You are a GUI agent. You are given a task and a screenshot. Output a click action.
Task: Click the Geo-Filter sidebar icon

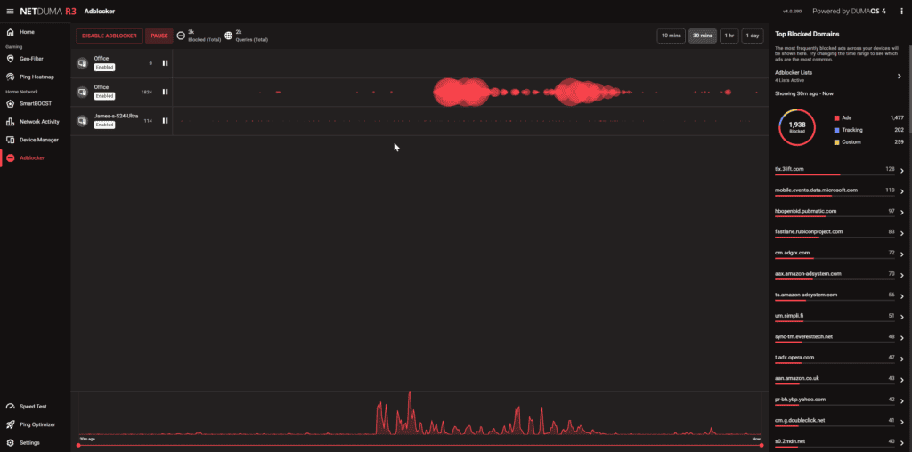(x=10, y=58)
